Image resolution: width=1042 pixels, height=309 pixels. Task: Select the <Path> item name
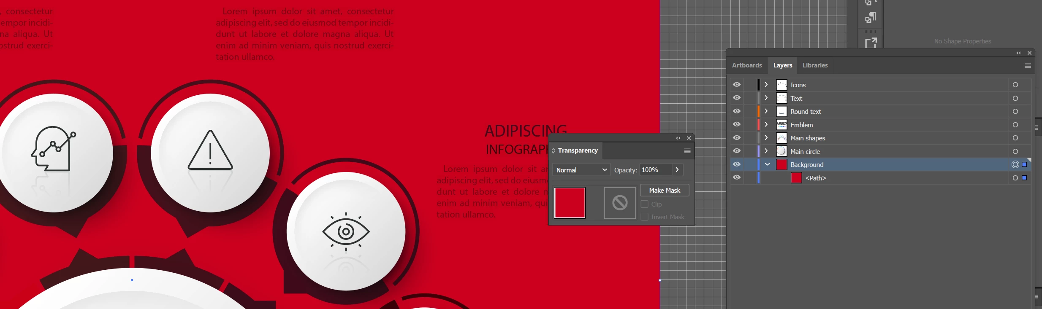(816, 178)
